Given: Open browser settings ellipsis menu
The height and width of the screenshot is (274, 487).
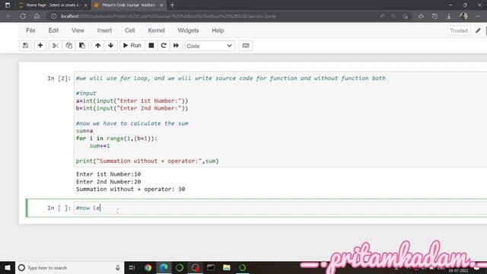Looking at the screenshot, I should click(478, 16).
